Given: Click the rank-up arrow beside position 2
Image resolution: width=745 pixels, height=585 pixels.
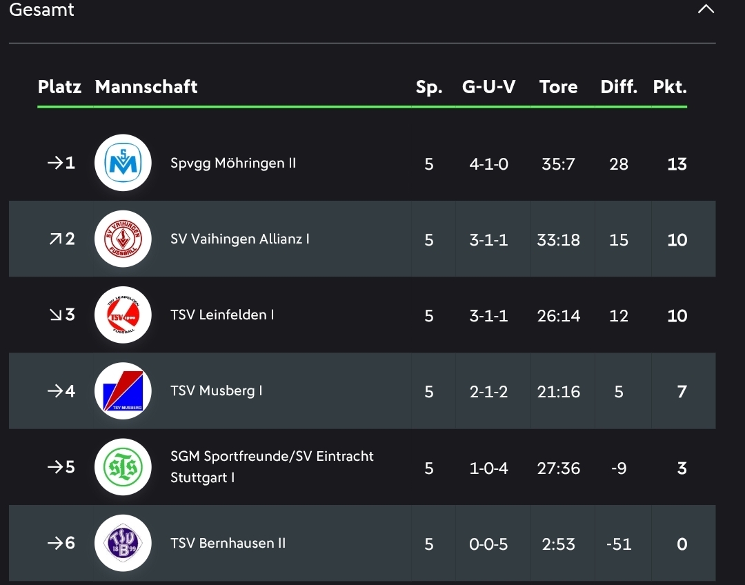Looking at the screenshot, I should click(54, 239).
